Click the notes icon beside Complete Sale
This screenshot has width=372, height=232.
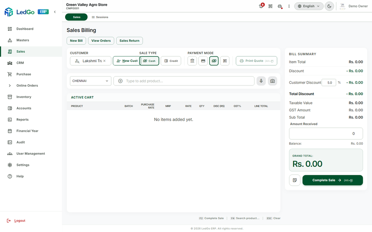[294, 181]
